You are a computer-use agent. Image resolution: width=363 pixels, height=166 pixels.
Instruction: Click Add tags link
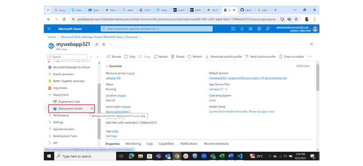[x=111, y=136]
